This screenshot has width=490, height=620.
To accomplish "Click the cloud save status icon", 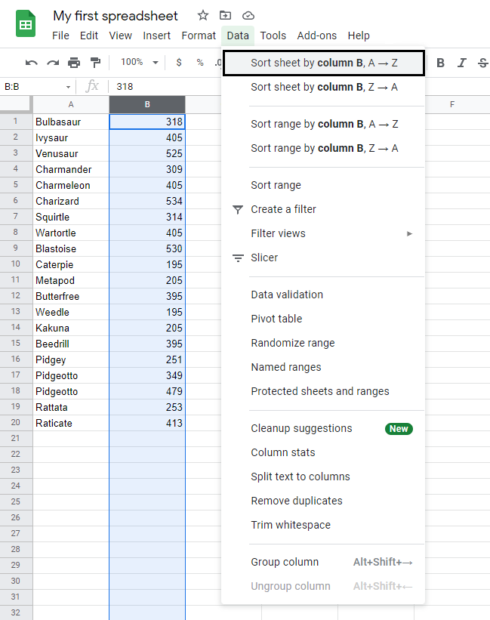I will (248, 16).
